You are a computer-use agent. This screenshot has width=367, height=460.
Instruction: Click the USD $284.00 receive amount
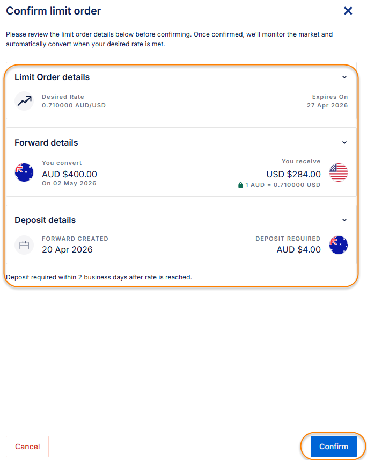point(293,174)
